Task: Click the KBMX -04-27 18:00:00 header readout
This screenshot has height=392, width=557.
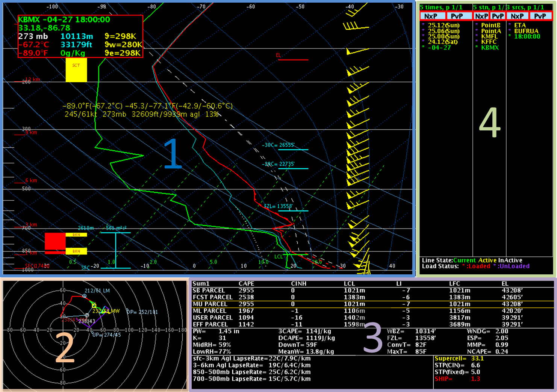Action: tap(64, 20)
